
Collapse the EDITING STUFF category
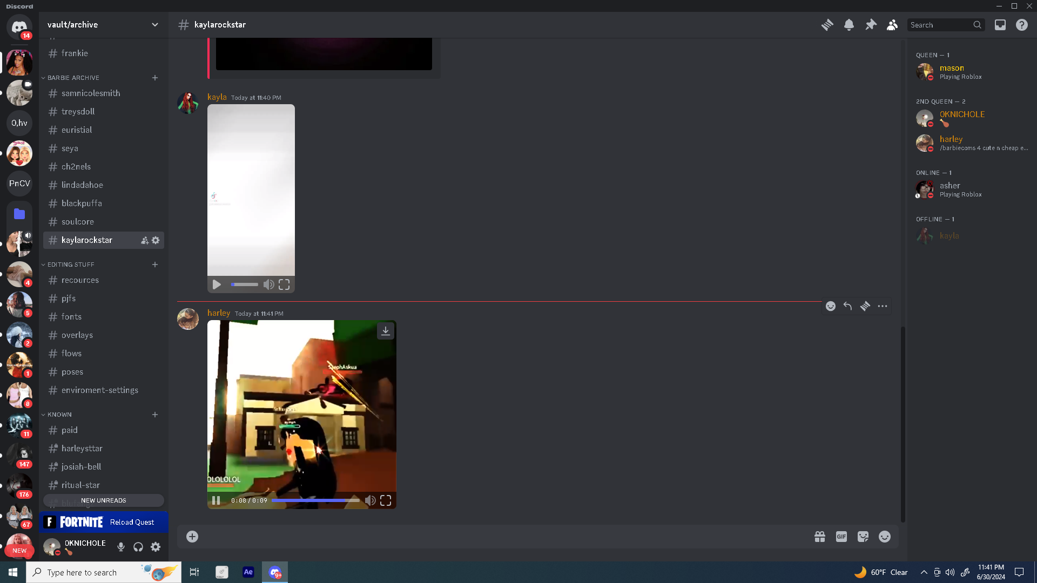tap(70, 265)
